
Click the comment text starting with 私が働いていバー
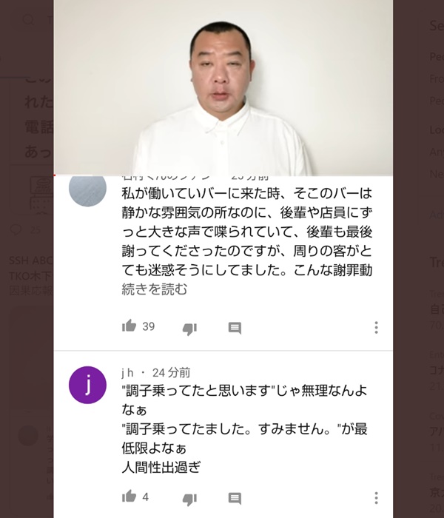246,232
